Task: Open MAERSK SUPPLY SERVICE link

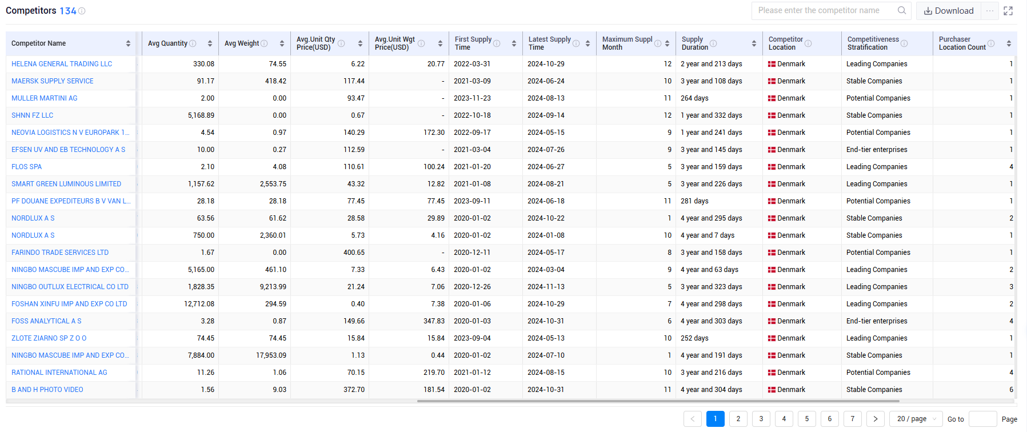Action: [x=53, y=81]
